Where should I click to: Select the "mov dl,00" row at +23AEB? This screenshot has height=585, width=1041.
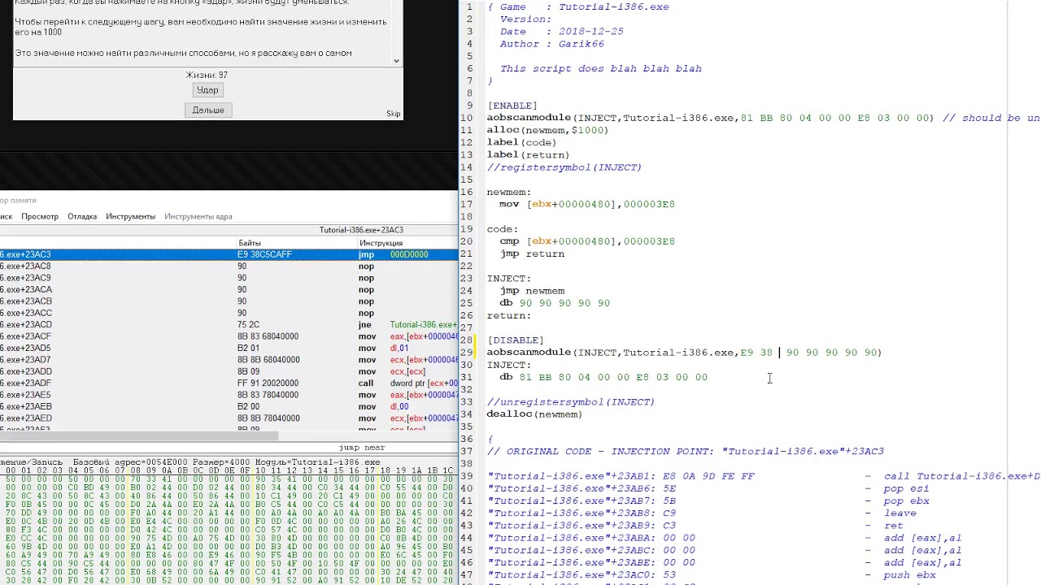coord(229,406)
